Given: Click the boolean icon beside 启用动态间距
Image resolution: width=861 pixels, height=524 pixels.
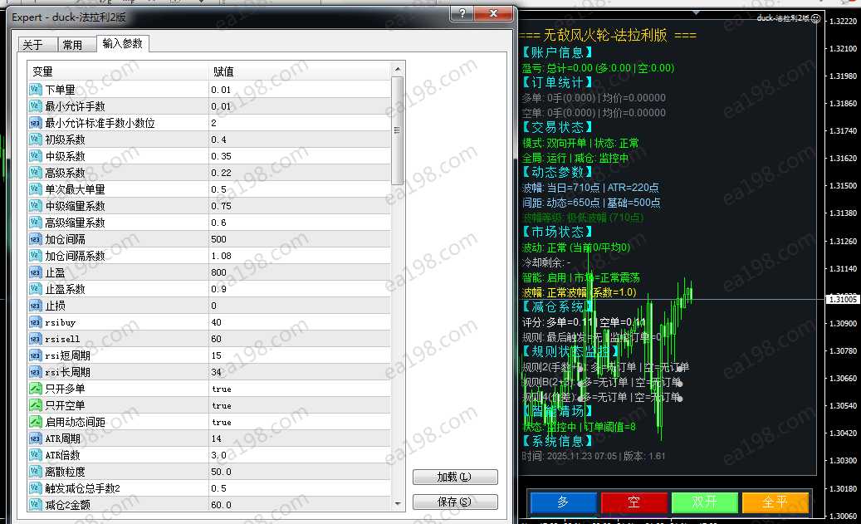Looking at the screenshot, I should click(x=36, y=422).
